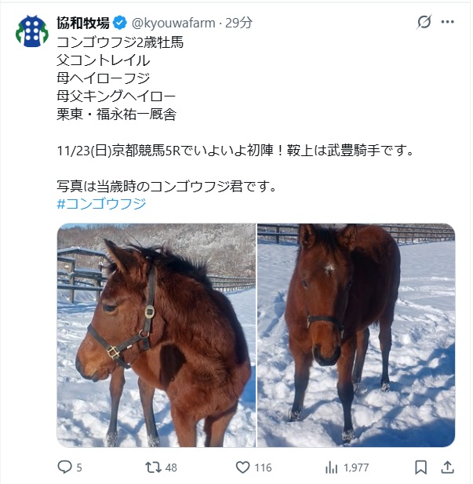Click the retweet count 48

pos(171,468)
